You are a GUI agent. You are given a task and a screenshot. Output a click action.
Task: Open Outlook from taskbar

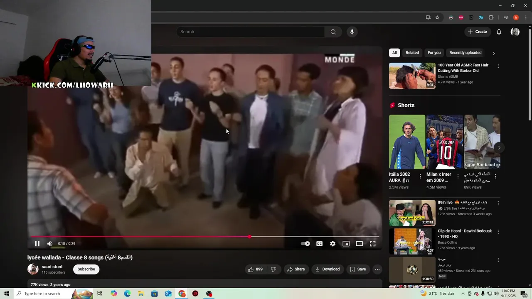coord(168,294)
